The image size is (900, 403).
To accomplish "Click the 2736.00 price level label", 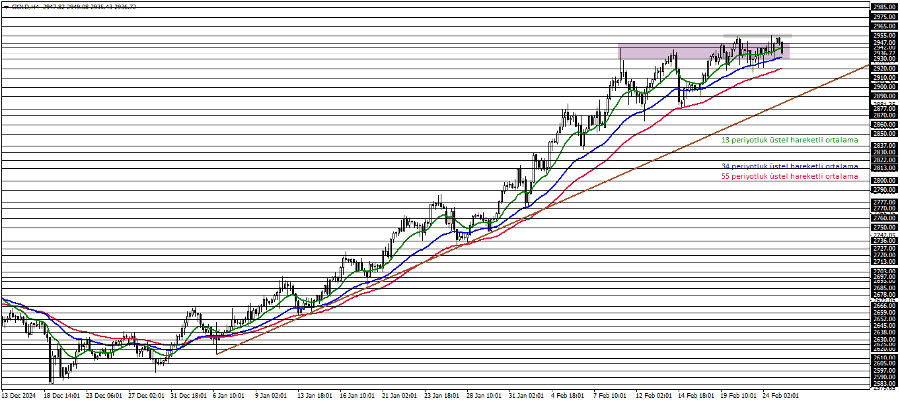I will point(883,241).
